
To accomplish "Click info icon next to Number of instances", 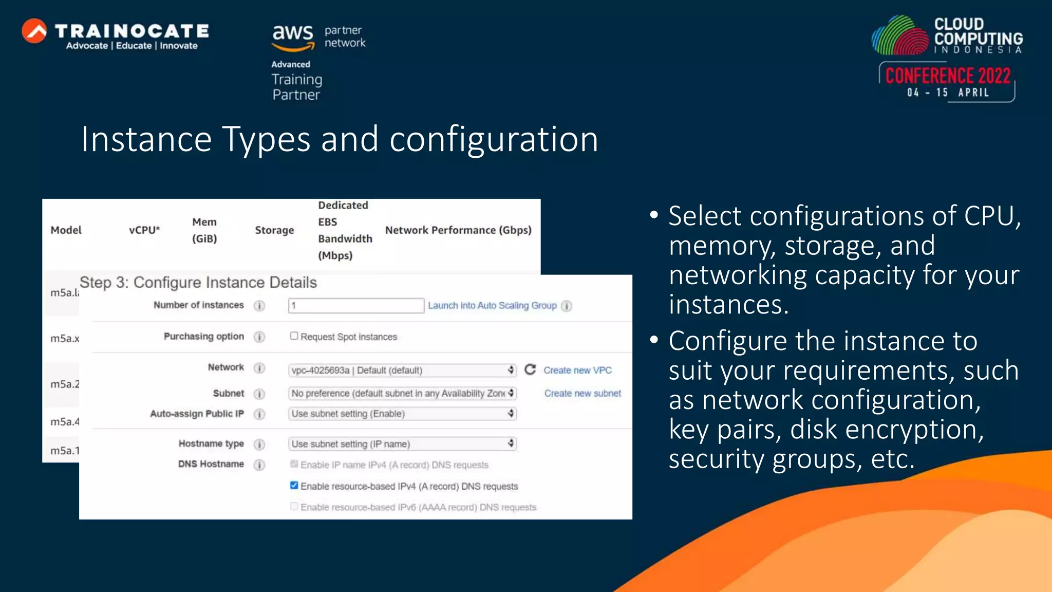I will 259,306.
